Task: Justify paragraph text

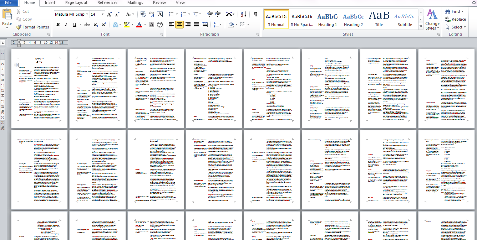Action: click(x=196, y=25)
